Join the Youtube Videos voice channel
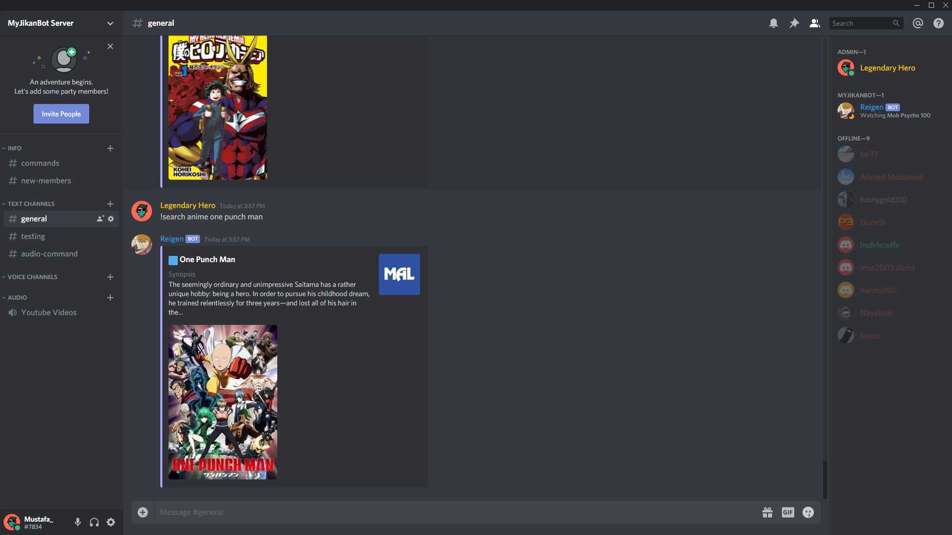The width and height of the screenshot is (952, 535). click(61, 313)
